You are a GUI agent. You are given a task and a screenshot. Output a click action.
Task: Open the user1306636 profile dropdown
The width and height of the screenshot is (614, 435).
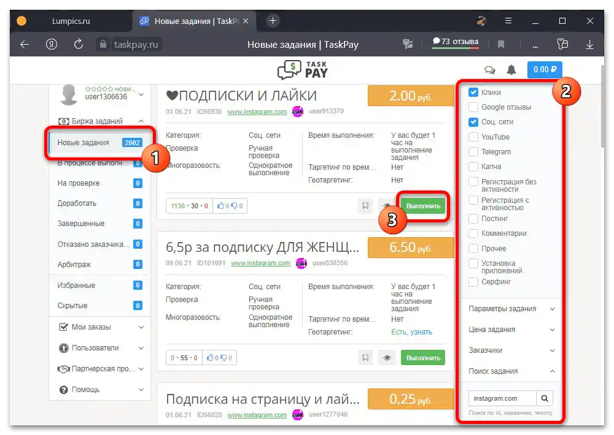[x=141, y=94]
